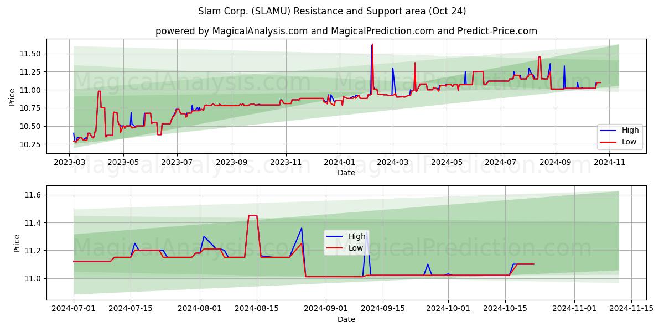This screenshot has width=664, height=332.
Task: Click the 2024-03 date tick label
Action: click(393, 163)
